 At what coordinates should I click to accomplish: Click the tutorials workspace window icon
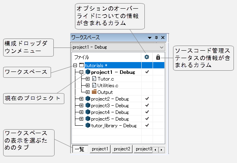[x=82, y=65]
